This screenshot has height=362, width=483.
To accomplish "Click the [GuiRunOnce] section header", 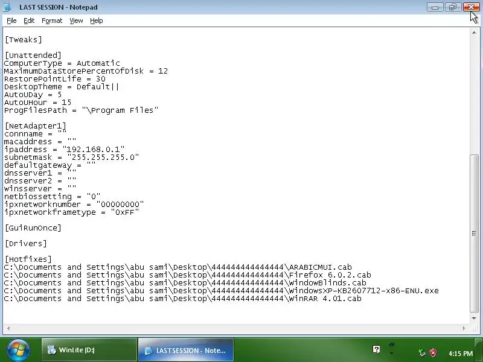I will [x=33, y=228].
